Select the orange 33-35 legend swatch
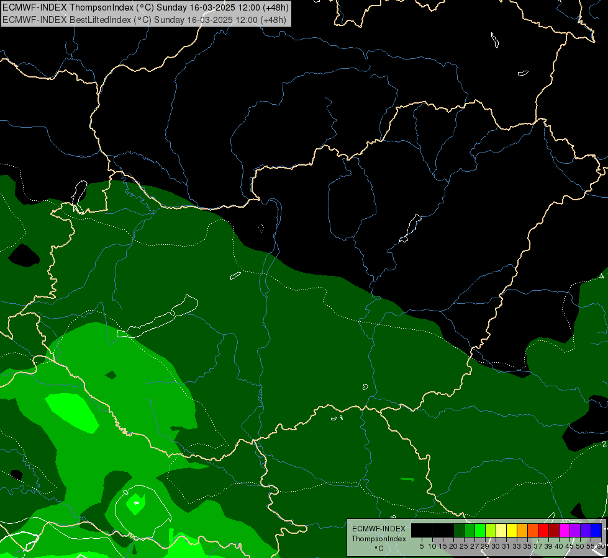Viewport: 608px width, 558px height. click(x=522, y=531)
